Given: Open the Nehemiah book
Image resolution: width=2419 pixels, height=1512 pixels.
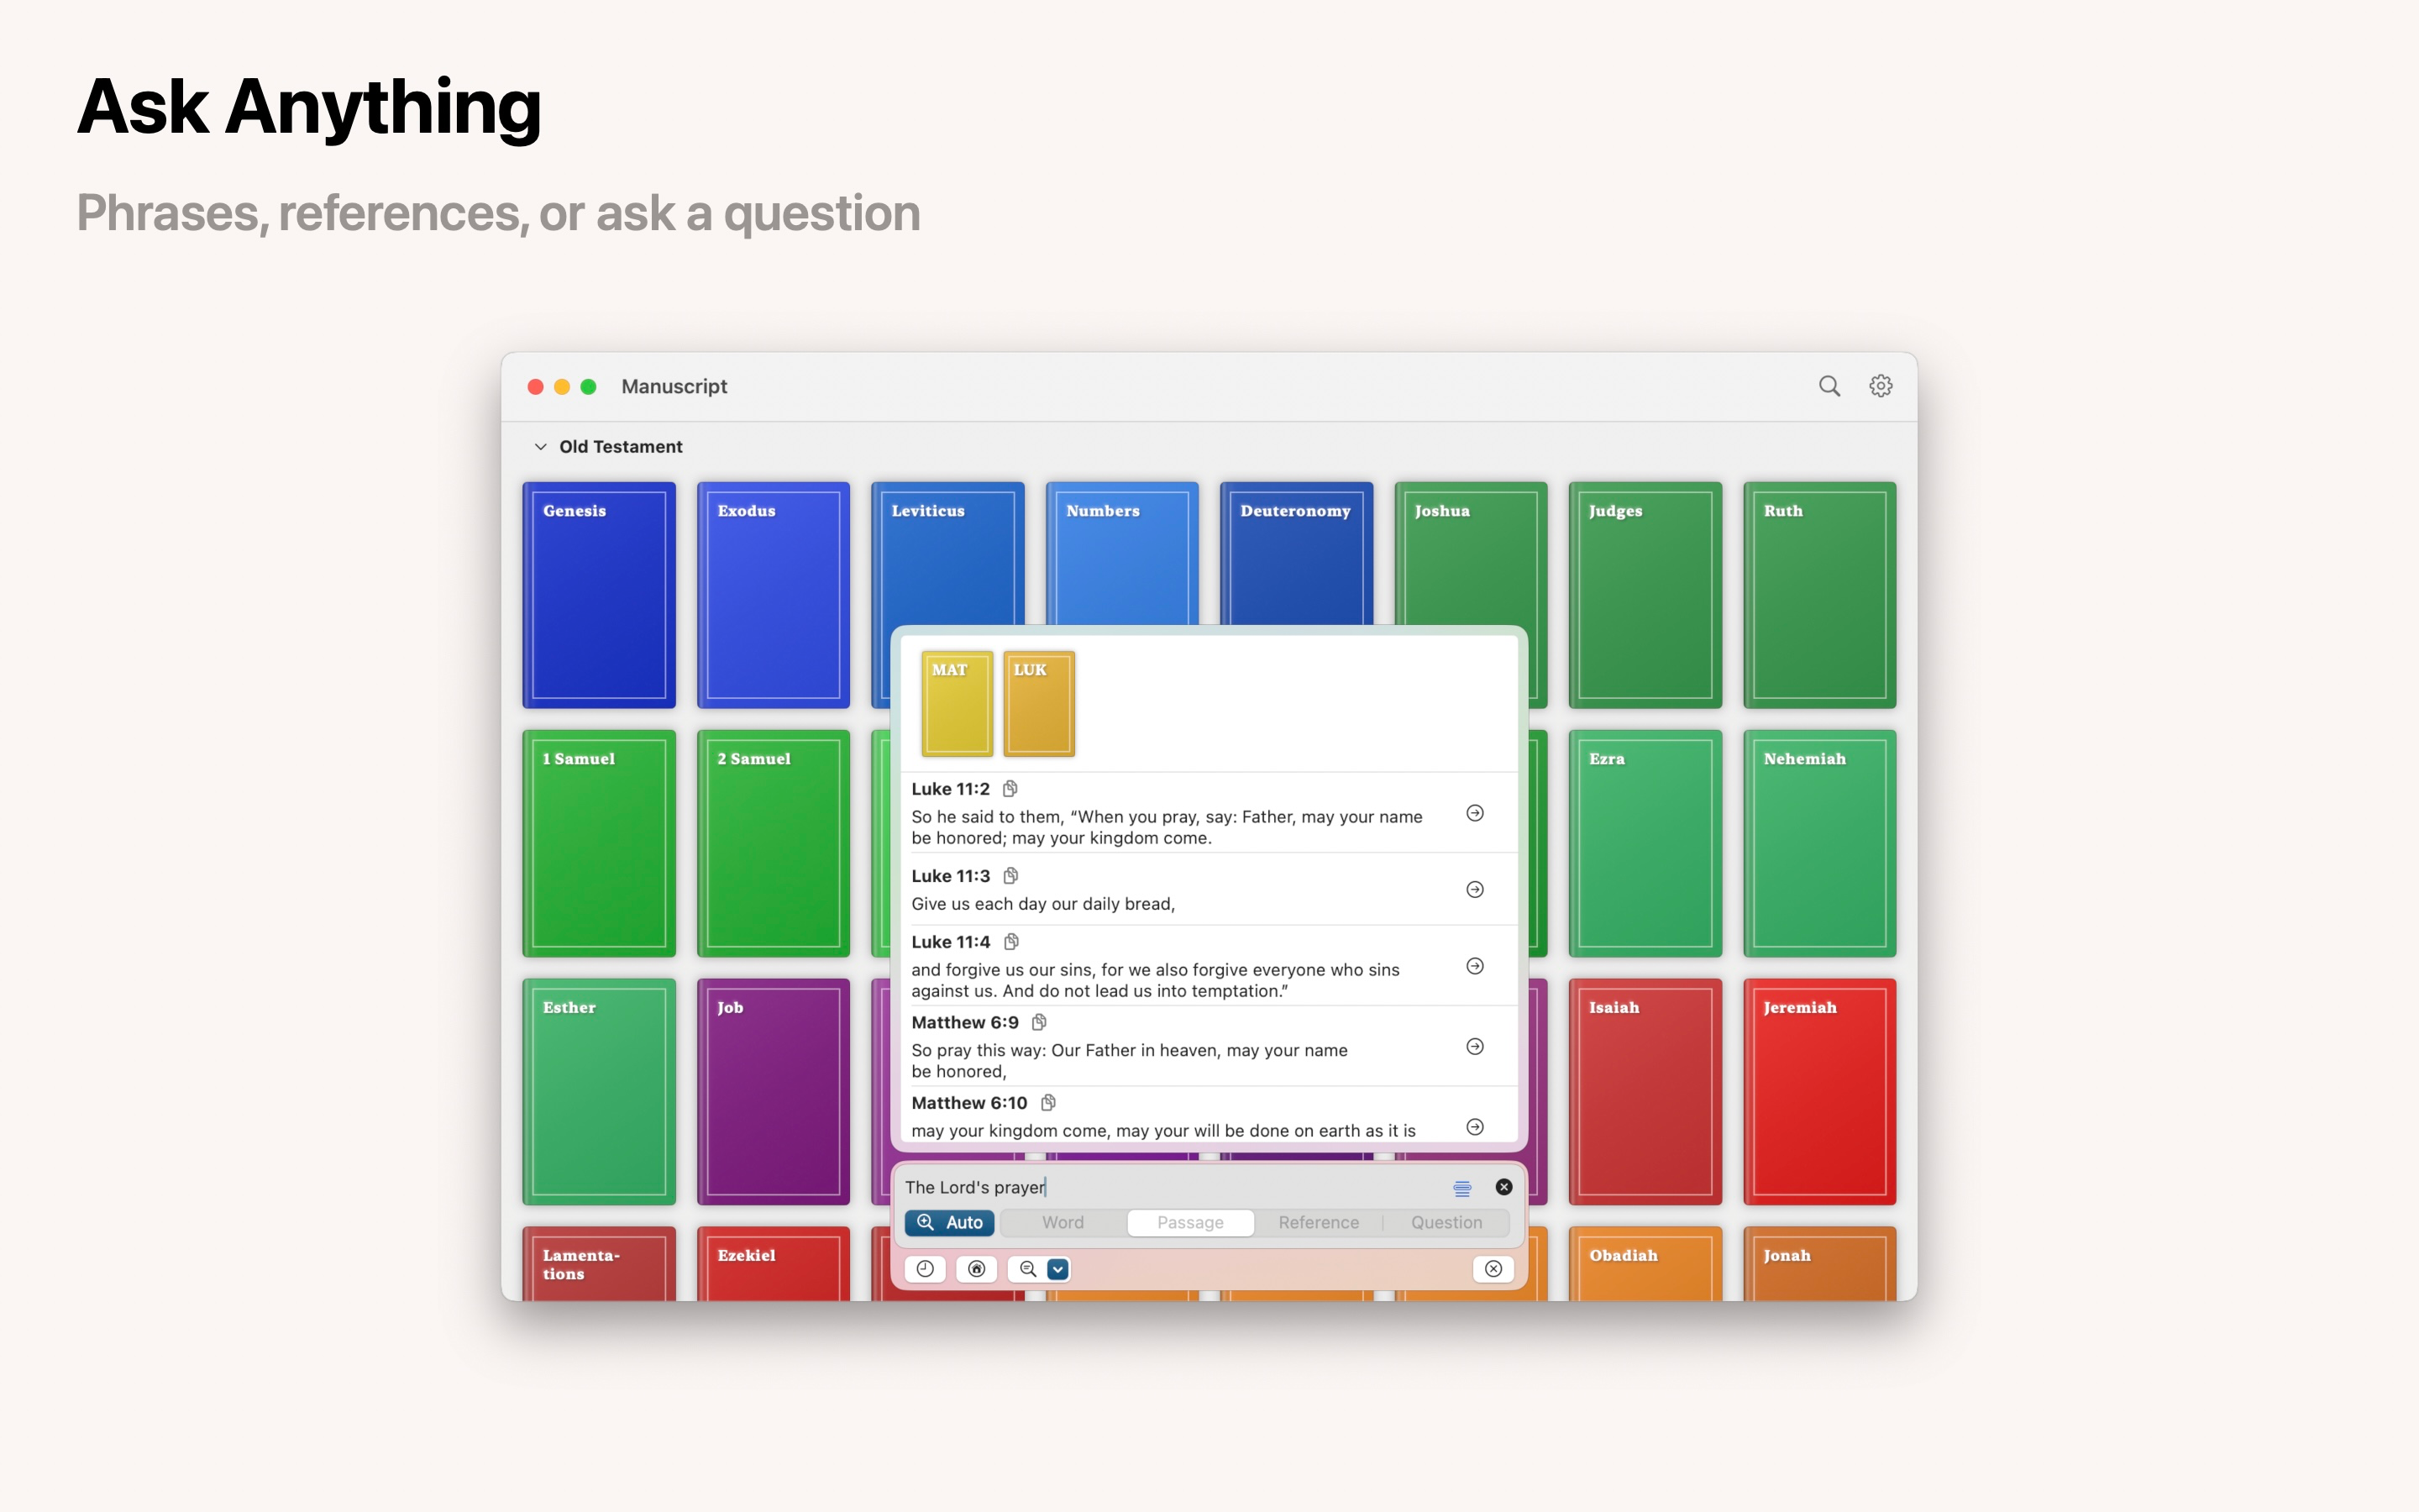Looking at the screenshot, I should [1819, 843].
